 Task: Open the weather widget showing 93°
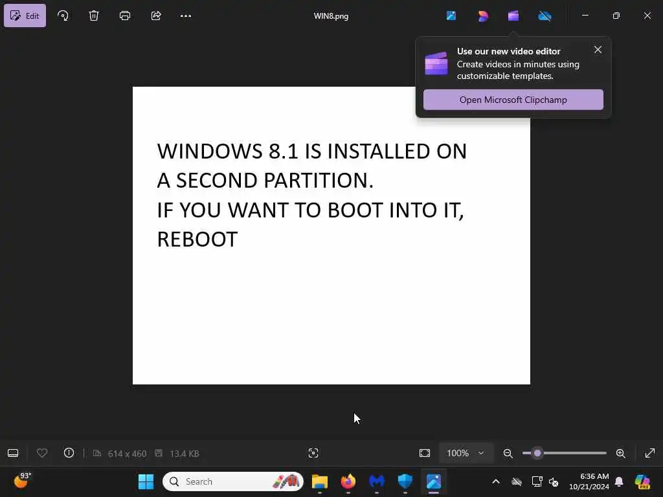pos(21,481)
